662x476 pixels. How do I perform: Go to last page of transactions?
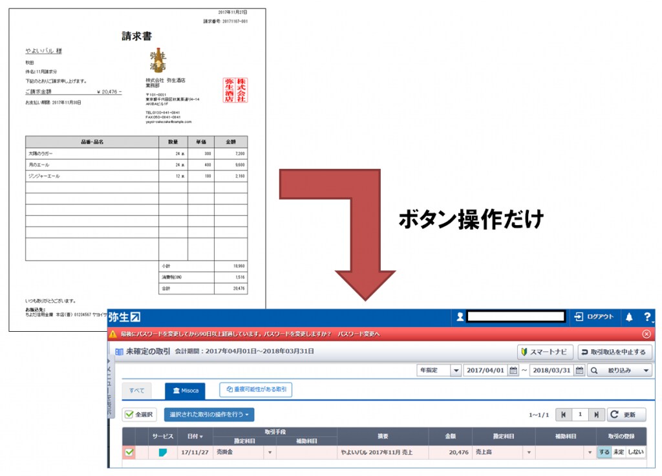596,415
